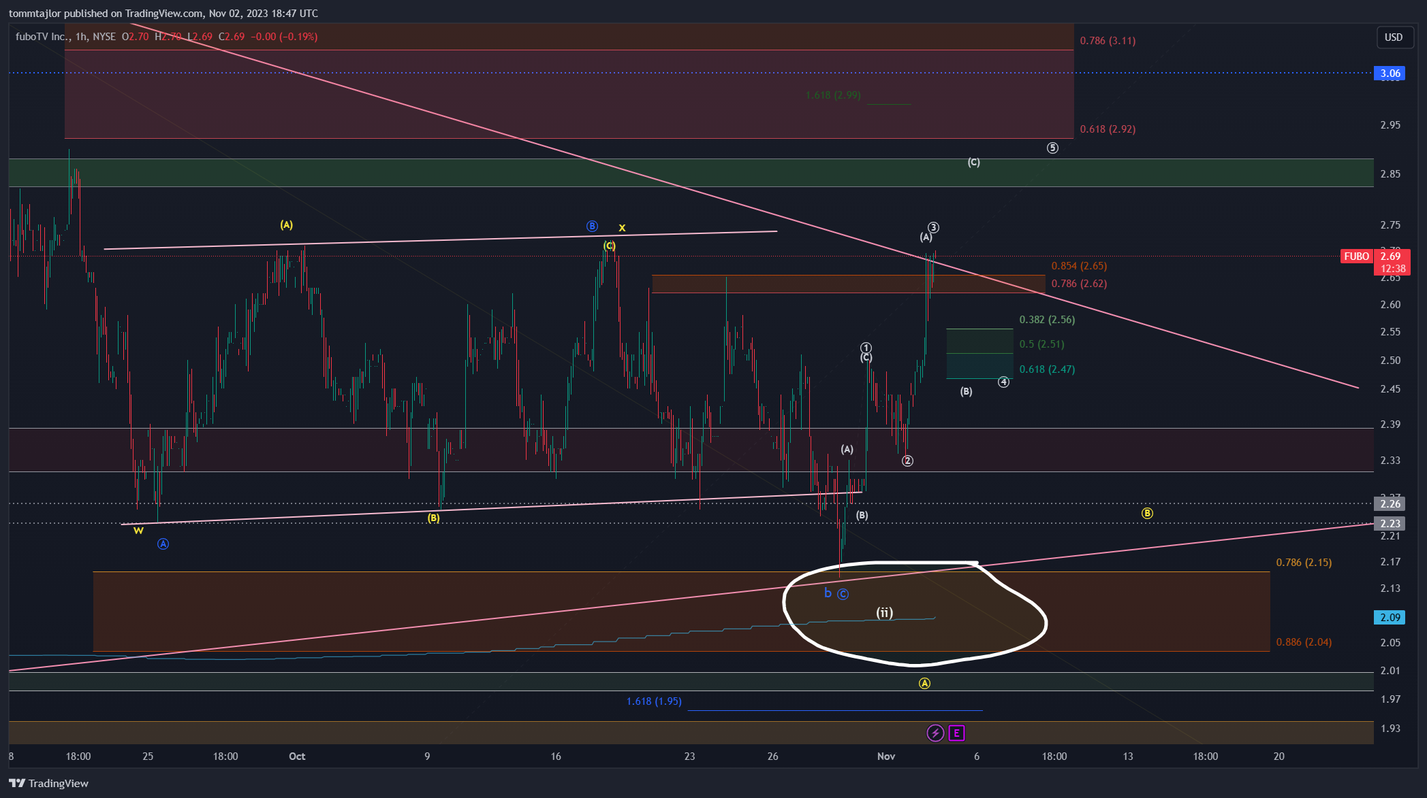Select the 0.382 (2.56) retracement label

(1047, 320)
